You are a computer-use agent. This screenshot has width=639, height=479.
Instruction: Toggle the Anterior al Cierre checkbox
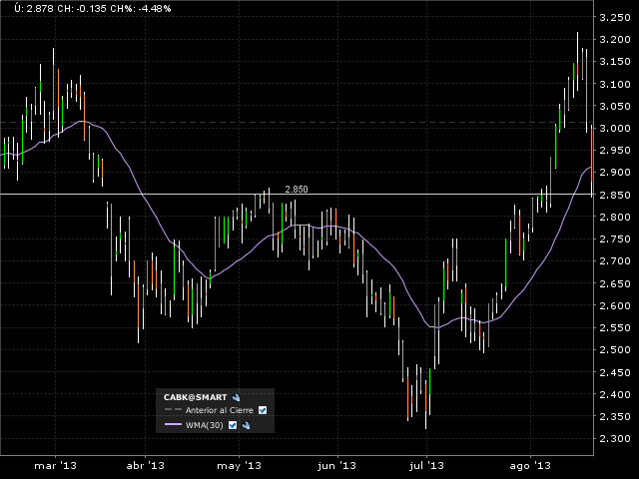(263, 410)
